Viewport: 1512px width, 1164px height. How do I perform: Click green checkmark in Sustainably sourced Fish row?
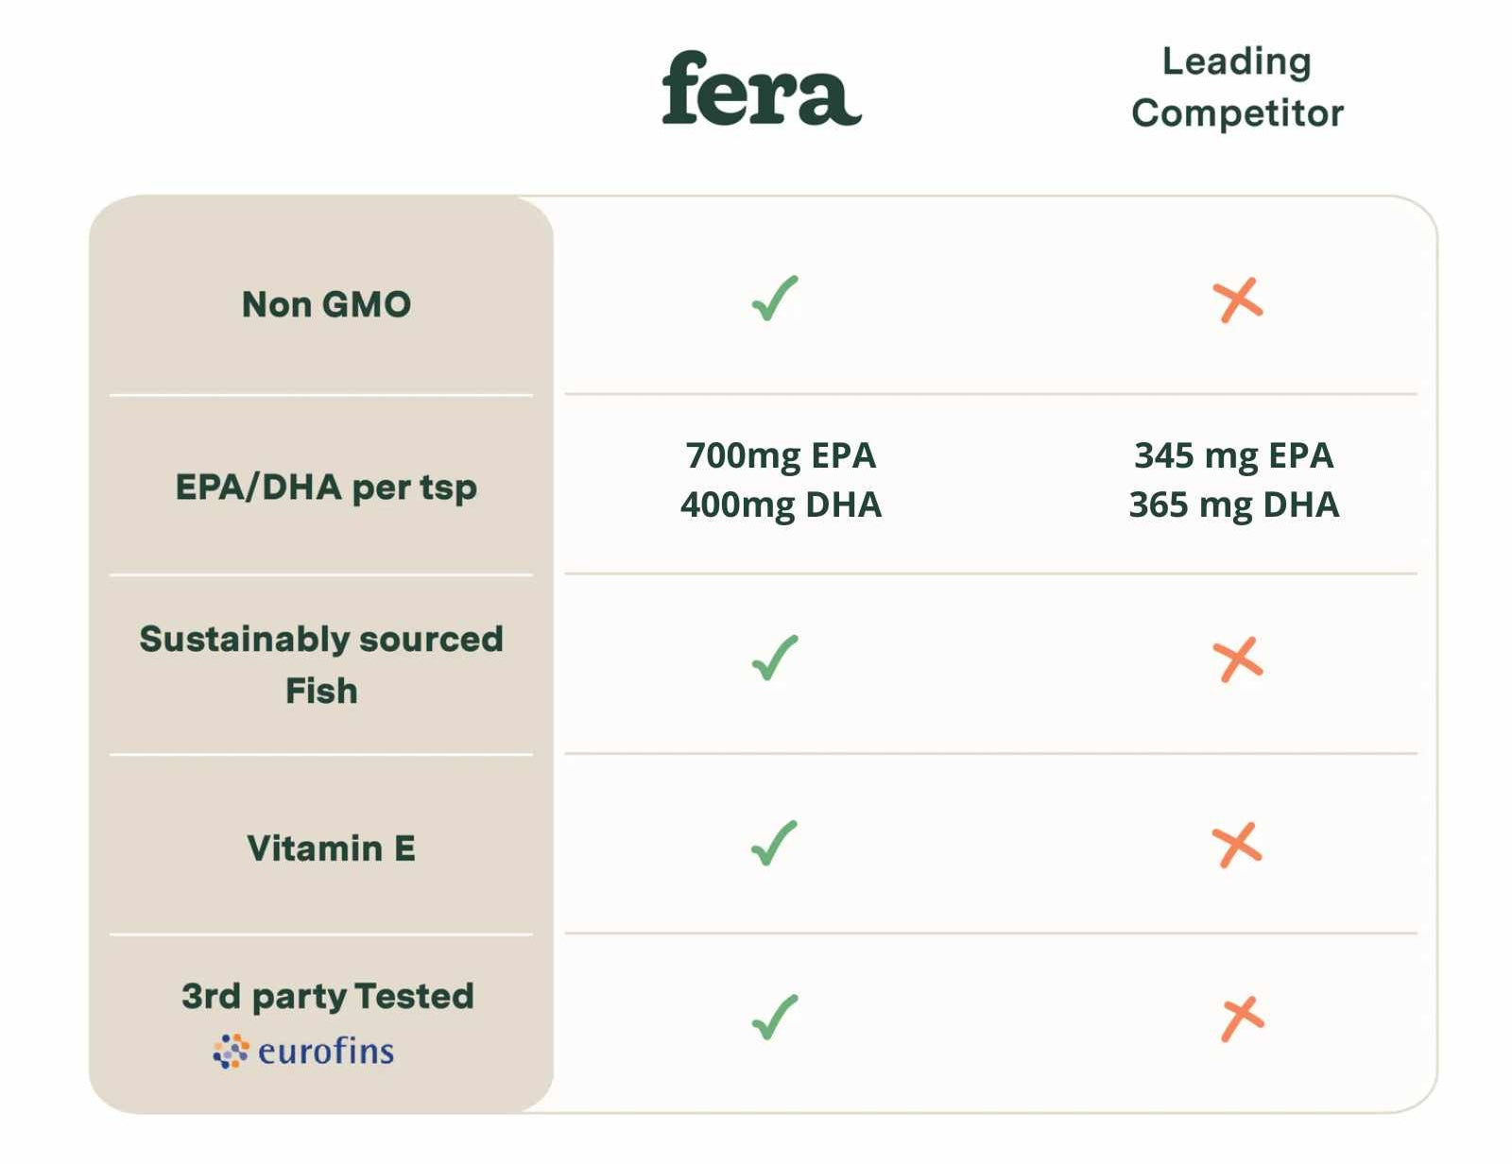point(775,658)
